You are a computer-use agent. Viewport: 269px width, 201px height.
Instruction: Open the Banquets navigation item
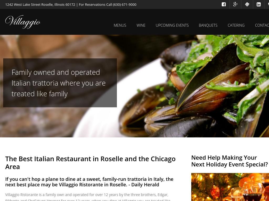pyautogui.click(x=208, y=25)
